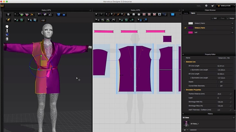This screenshot has height=132, width=236.
Task: Click the green garment icon in 3D toolbar
Action: click(x=22, y=14)
